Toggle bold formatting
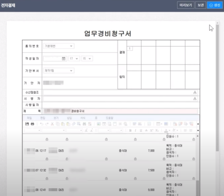The image size is (224, 196). click(130, 131)
